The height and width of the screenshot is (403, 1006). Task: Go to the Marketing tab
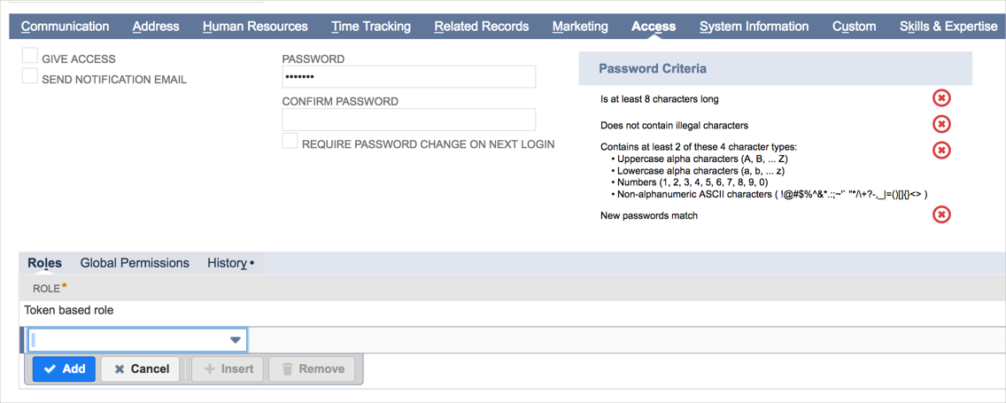point(580,27)
